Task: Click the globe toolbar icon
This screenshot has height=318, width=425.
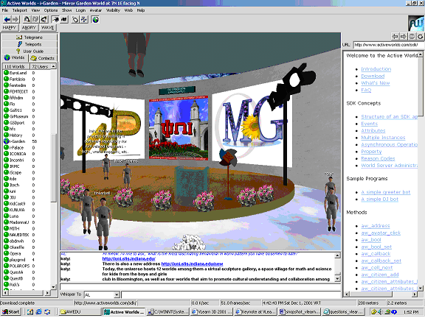Action: pos(95,19)
